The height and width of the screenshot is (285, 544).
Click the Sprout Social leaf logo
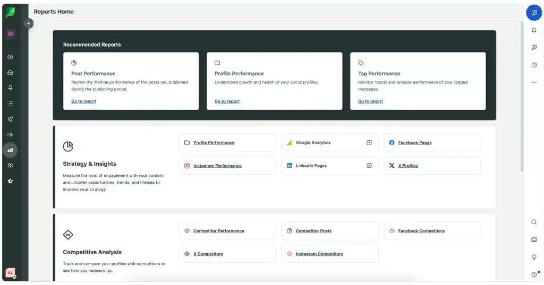click(x=10, y=12)
